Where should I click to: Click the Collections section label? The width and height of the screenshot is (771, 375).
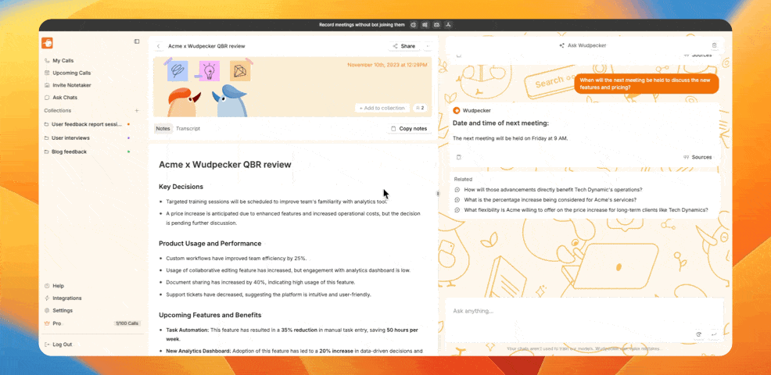(58, 111)
